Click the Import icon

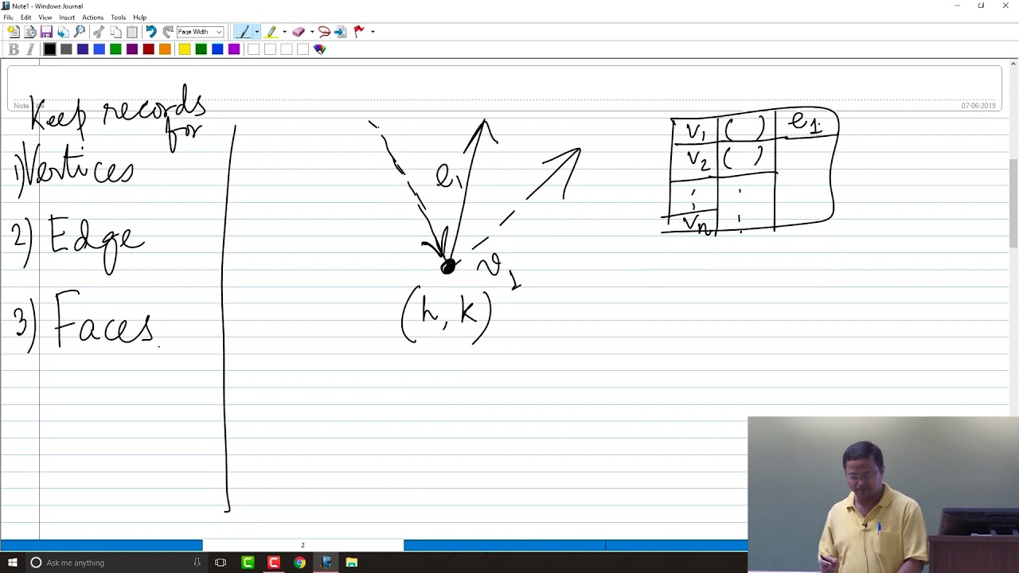pos(63,32)
